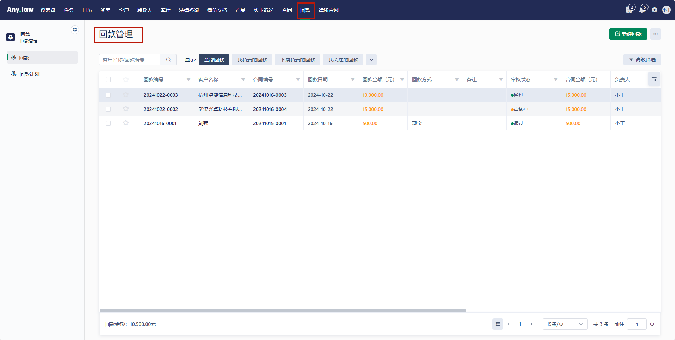Viewport: 675px width, 340px height.
Task: Collapse the sidebar with the round toggle icon
Action: pos(75,30)
